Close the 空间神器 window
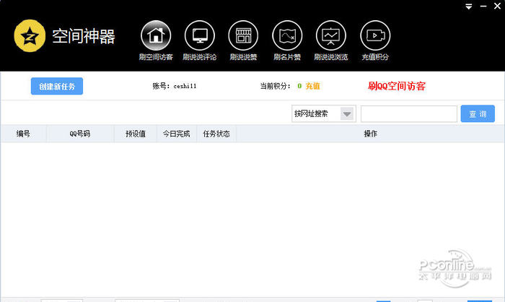Viewport: 505px width, 302px height. pyautogui.click(x=497, y=6)
